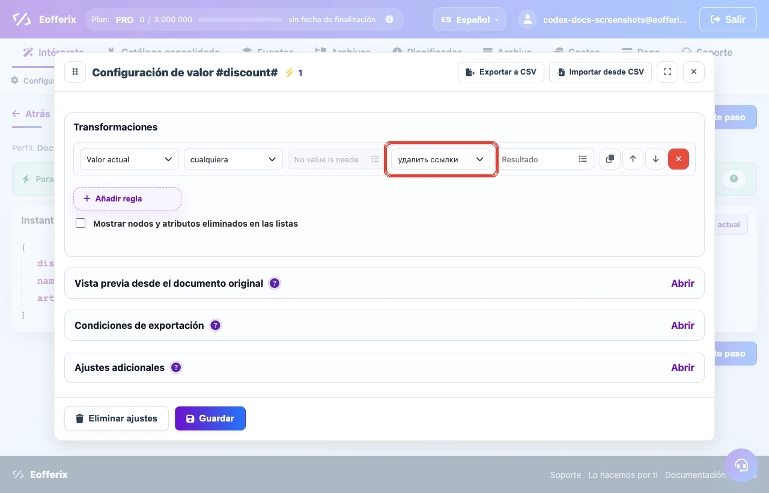This screenshot has height=493, width=769.
Task: Click the account email codex-docs-screenshots text
Action: click(x=615, y=19)
